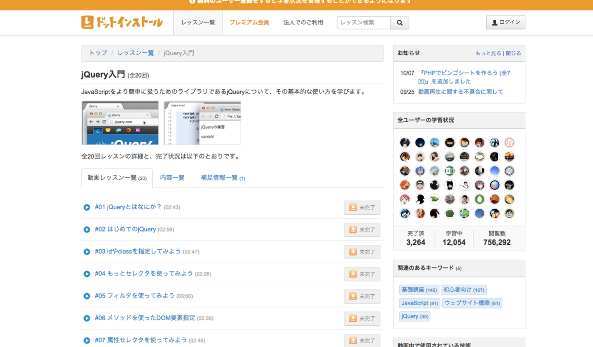The image size is (593, 347).
Task: Play lesson #05 フィルタを使ってみよう video
Action: (x=86, y=296)
